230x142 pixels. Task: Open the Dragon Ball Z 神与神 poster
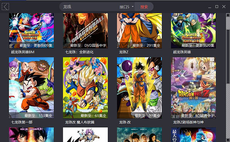coord(193,88)
